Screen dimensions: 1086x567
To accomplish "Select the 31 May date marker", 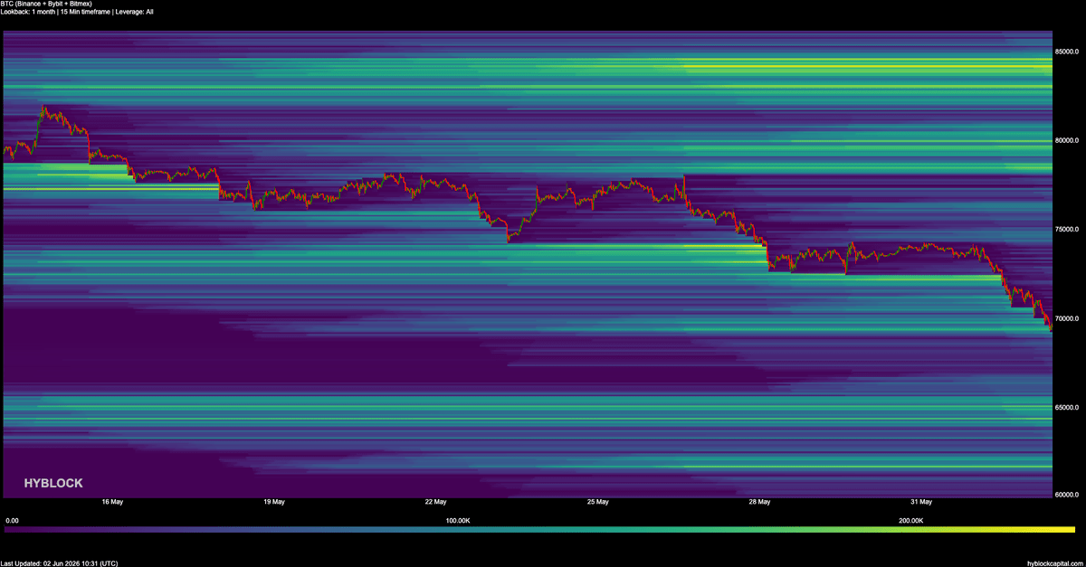I will [921, 501].
